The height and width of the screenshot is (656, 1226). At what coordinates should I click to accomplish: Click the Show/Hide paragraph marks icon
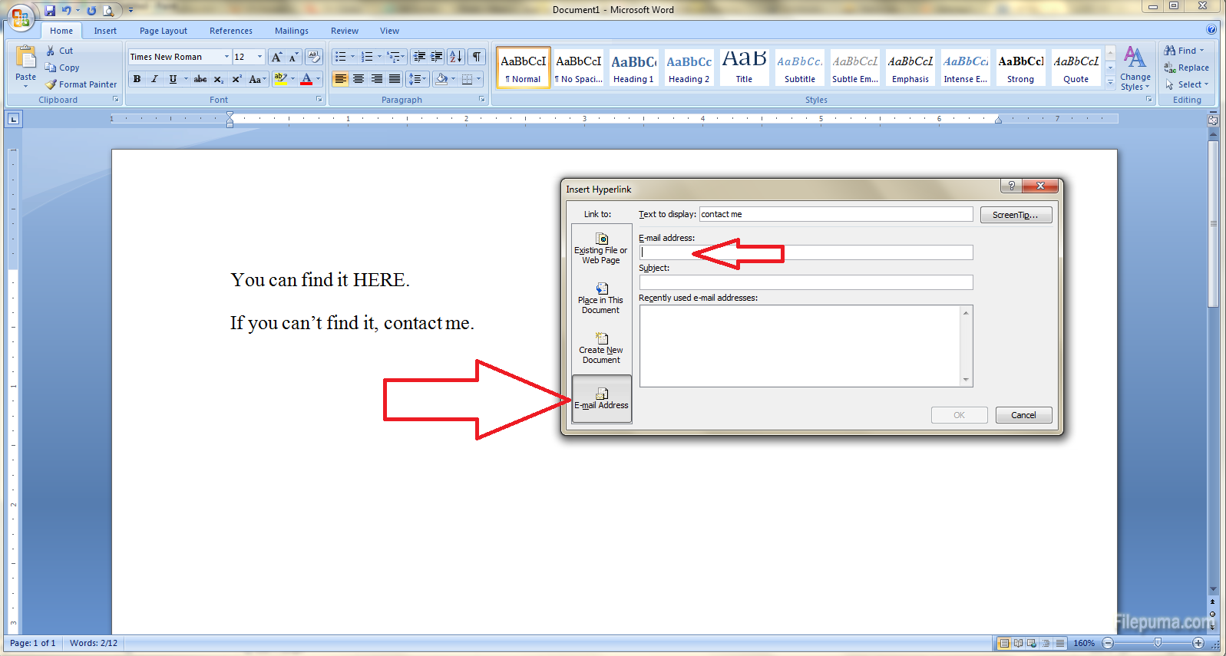point(477,57)
